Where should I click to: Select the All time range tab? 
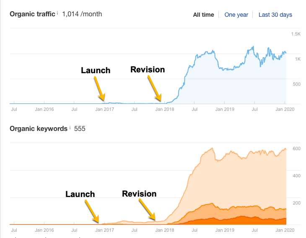203,15
